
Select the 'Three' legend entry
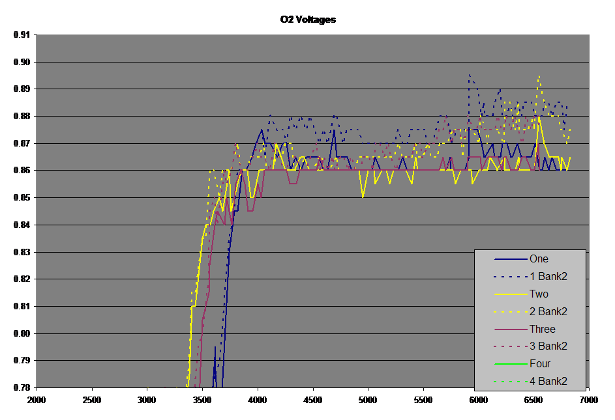point(542,329)
